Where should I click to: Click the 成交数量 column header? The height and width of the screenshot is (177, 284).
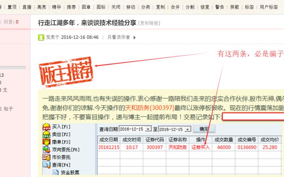(x=224, y=139)
